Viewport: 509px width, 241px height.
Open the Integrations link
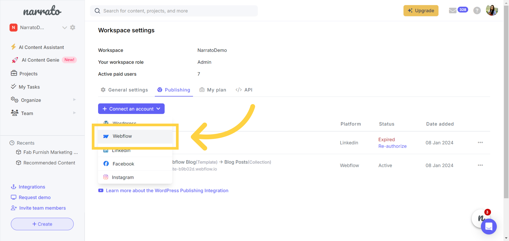pos(32,187)
